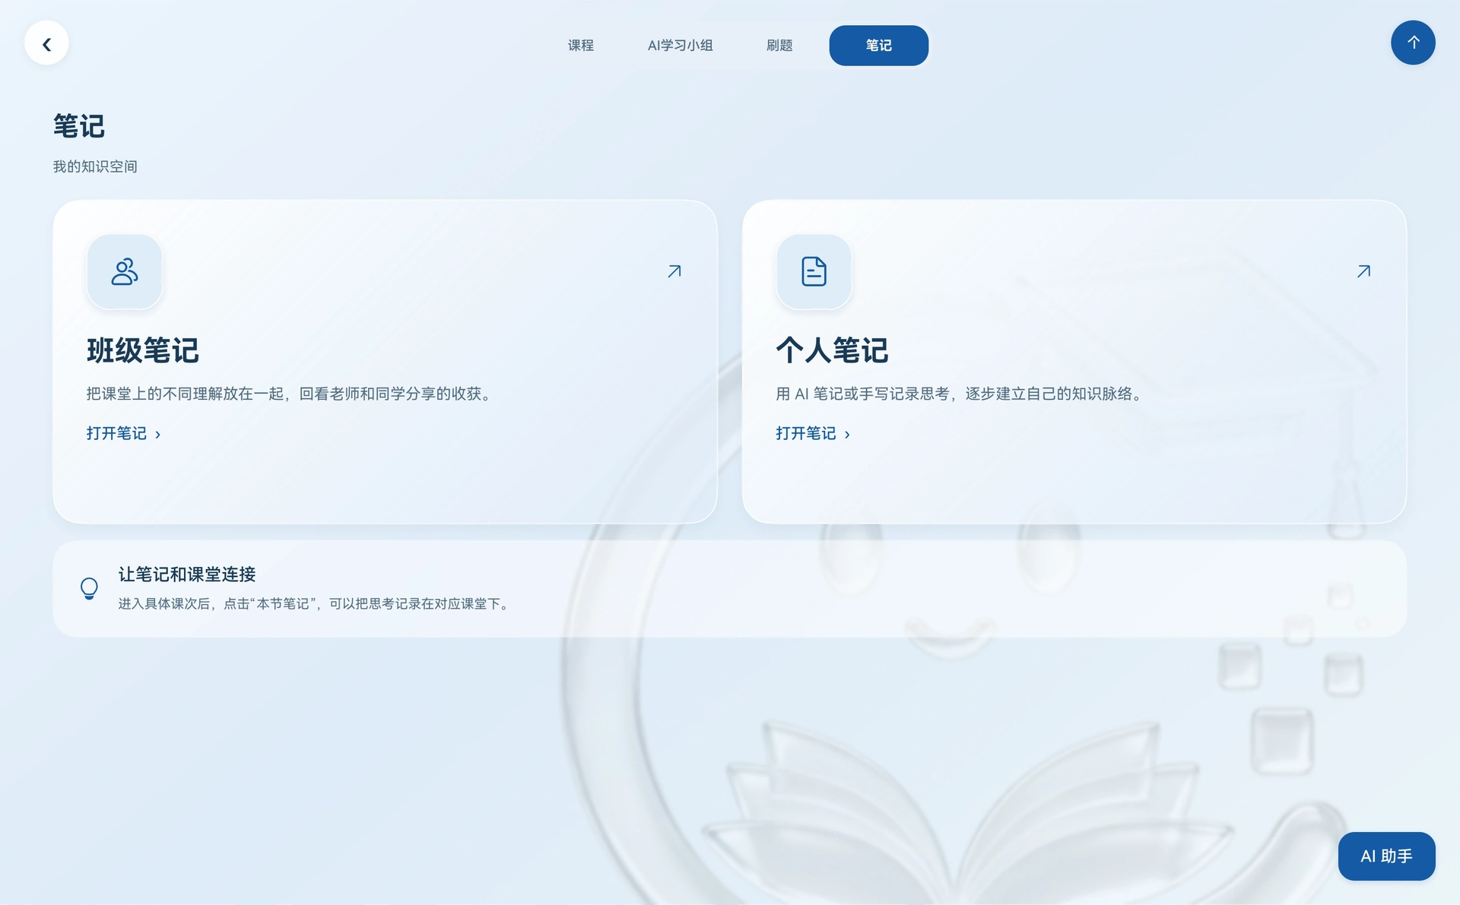Click the tip text about 本节笔记
Viewport: 1460px width, 905px height.
[315, 603]
